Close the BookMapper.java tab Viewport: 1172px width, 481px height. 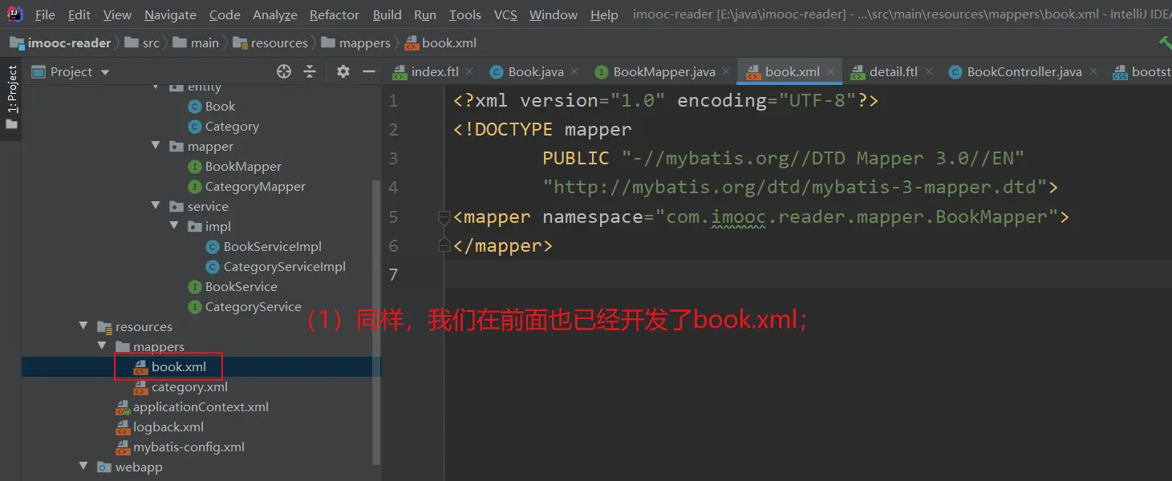(x=725, y=72)
